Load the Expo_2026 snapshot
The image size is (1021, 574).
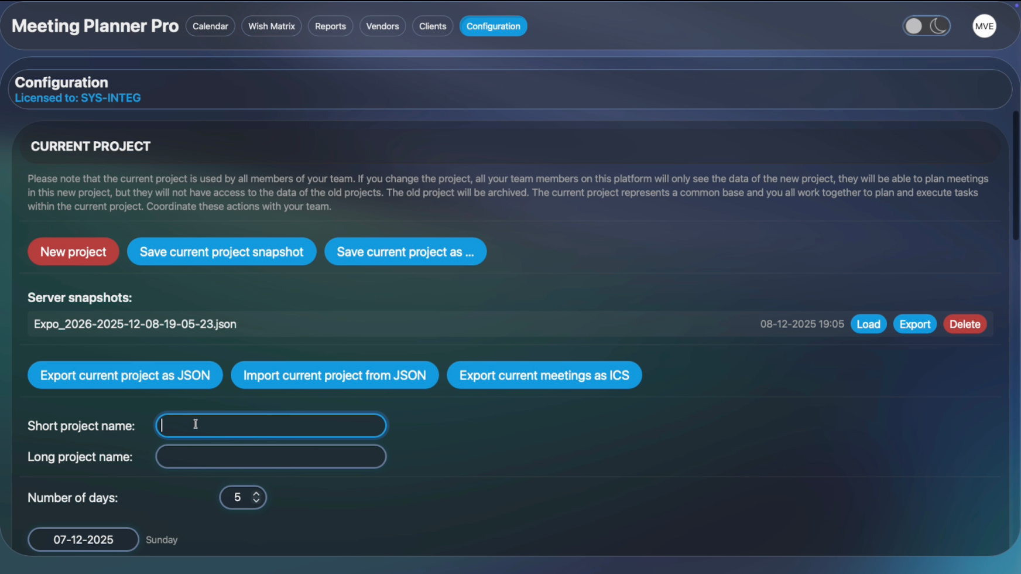pos(868,324)
